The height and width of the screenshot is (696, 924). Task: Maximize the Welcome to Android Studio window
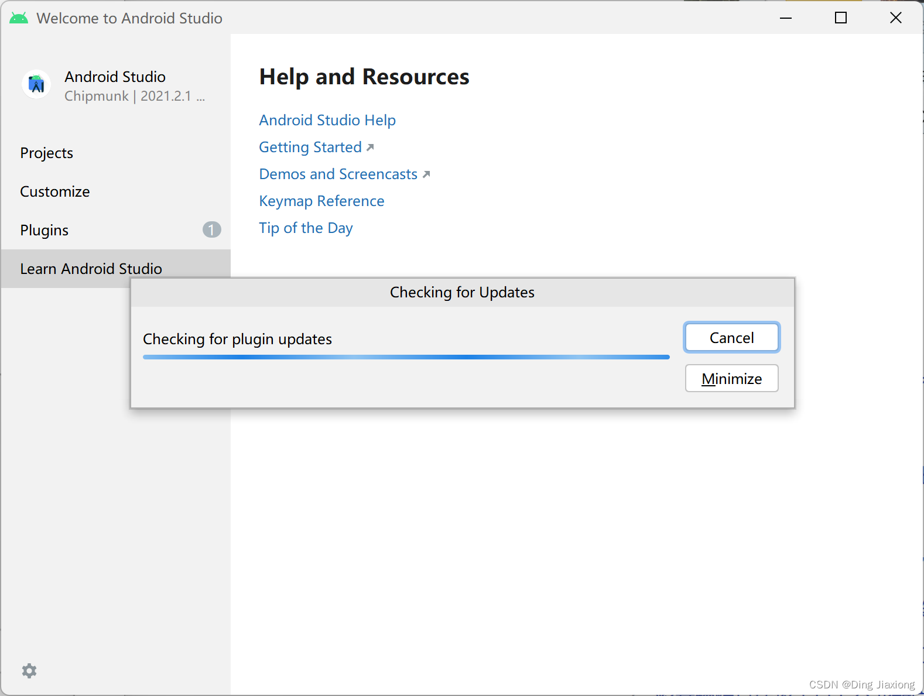click(841, 18)
